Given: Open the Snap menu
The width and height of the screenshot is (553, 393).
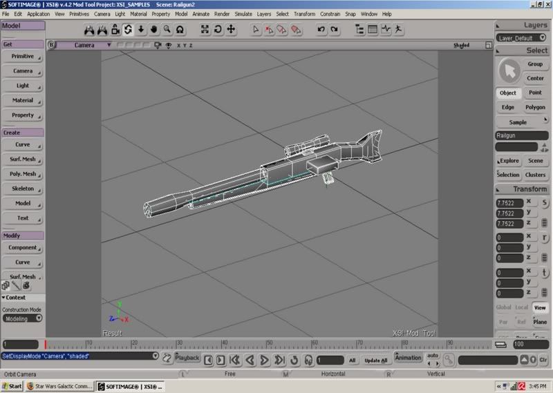Looking at the screenshot, I should tap(350, 14).
